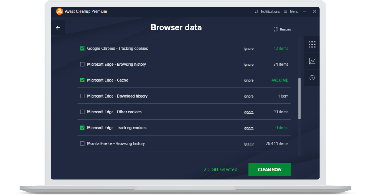Click the 19 items count
This screenshot has height=195, width=371.
click(x=281, y=112)
